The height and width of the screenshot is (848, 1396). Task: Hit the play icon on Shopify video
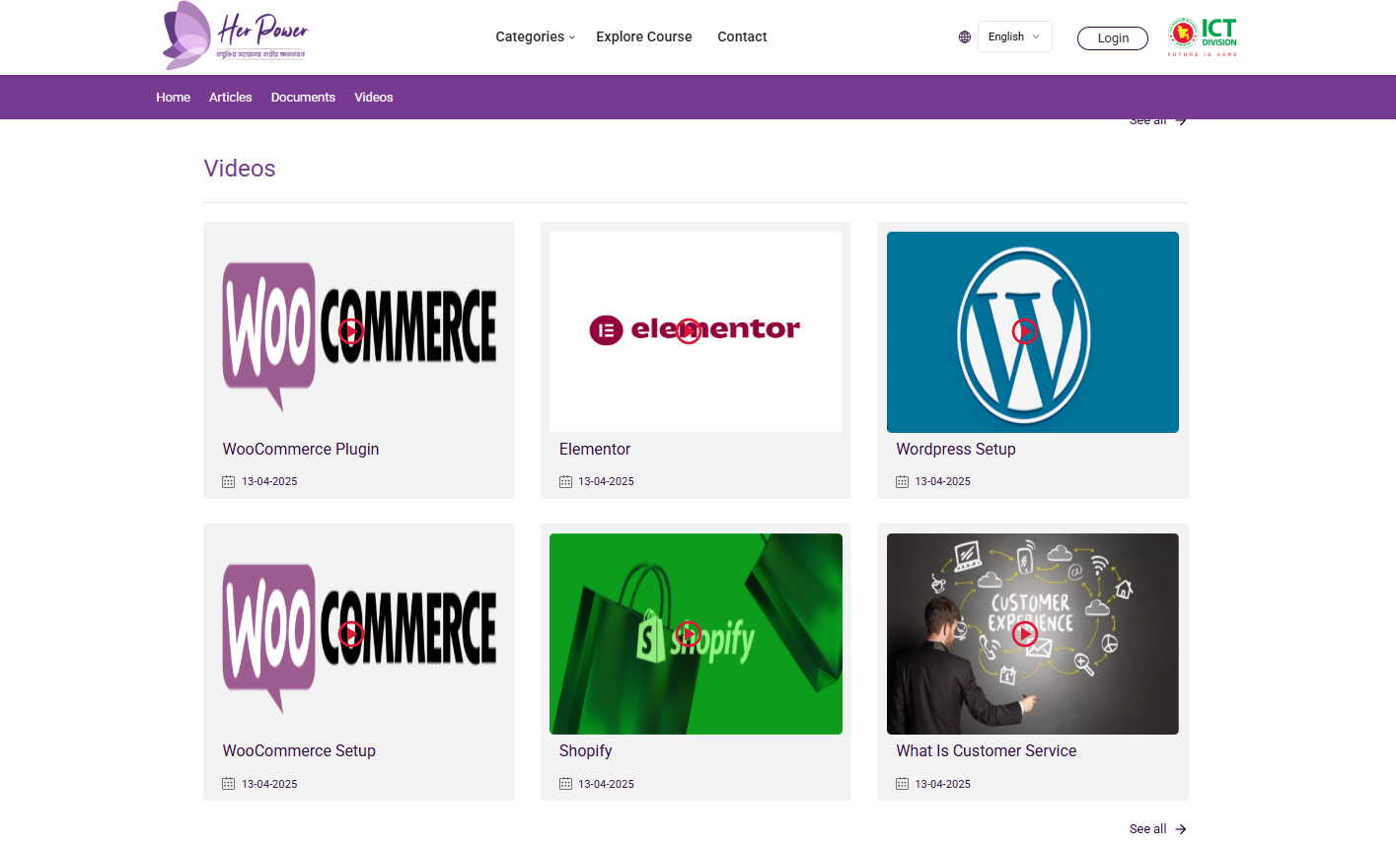pyautogui.click(x=689, y=633)
